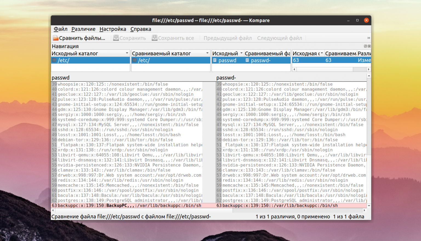Open the Сравниваемый каталог dropdown
This screenshot has width=421, height=241.
pyautogui.click(x=207, y=53)
